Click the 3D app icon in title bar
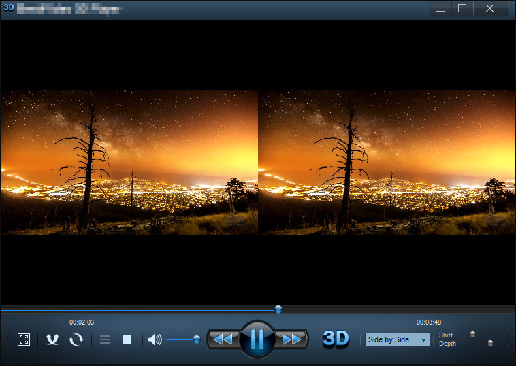The image size is (516, 366). [8, 7]
